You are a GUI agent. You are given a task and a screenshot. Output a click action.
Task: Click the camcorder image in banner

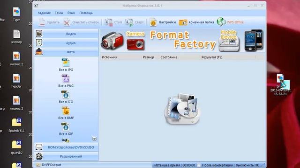[x=112, y=41]
